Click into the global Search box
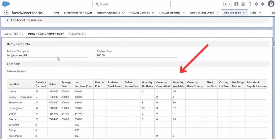Screen dimensions: 275x139 (x=132, y=4)
